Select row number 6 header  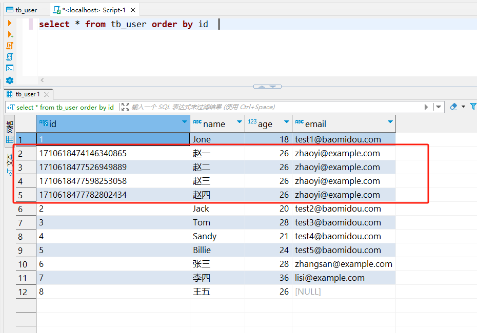coord(26,209)
